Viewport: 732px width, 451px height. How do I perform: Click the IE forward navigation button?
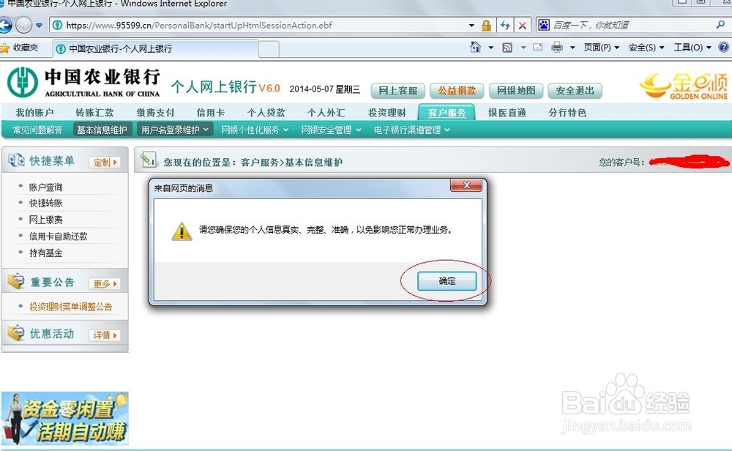pos(24,25)
